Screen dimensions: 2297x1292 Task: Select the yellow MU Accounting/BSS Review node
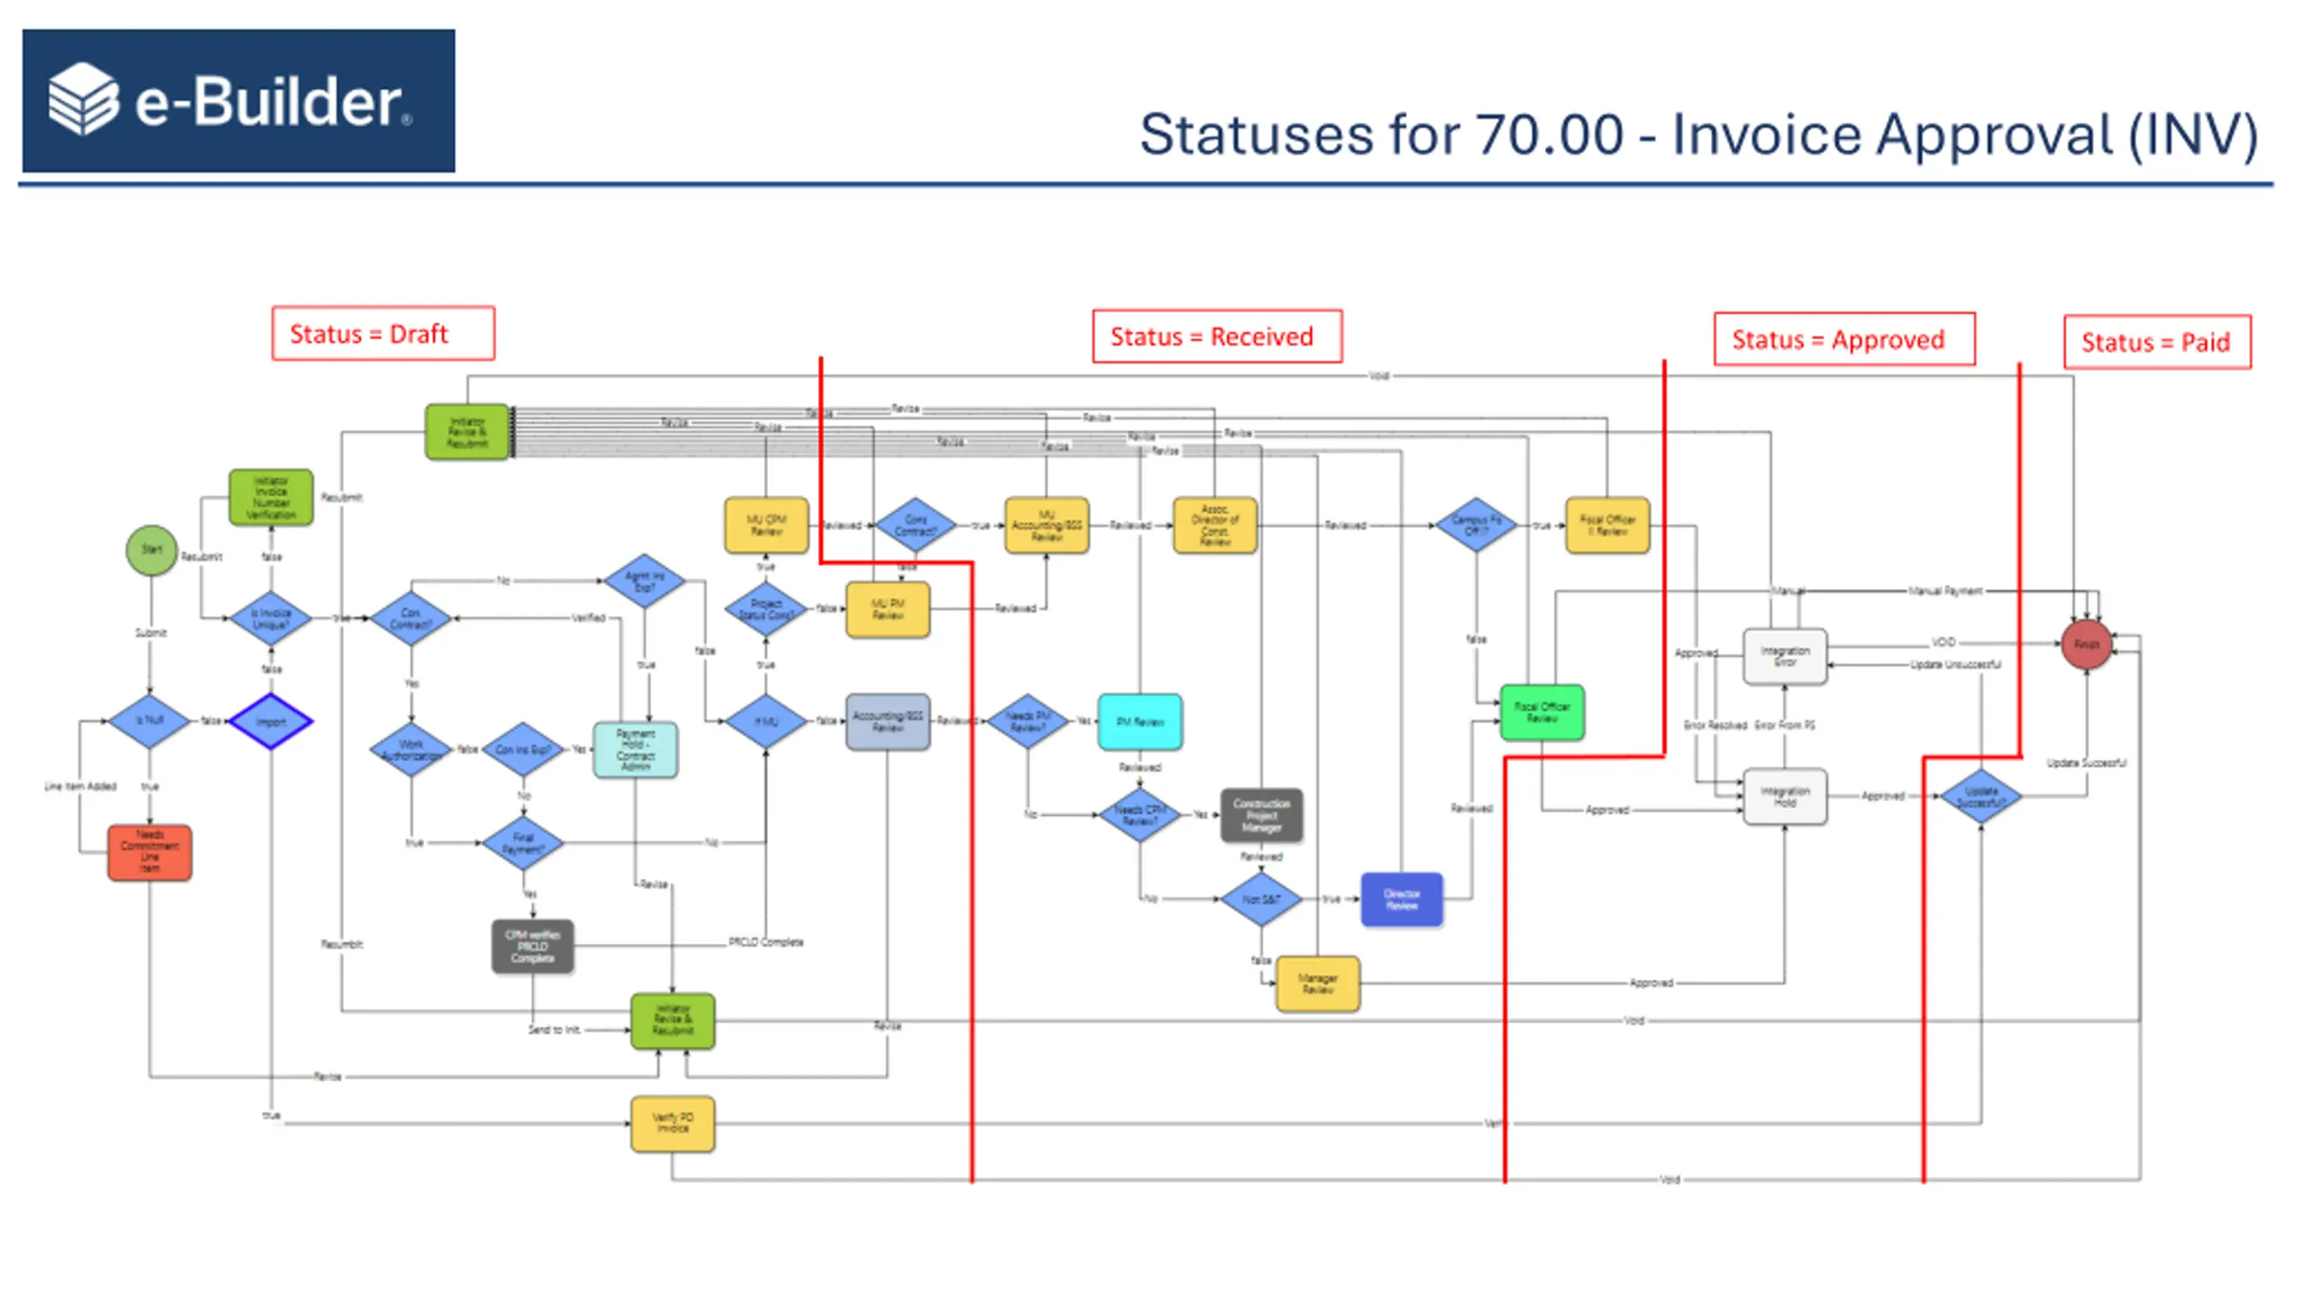click(1046, 525)
